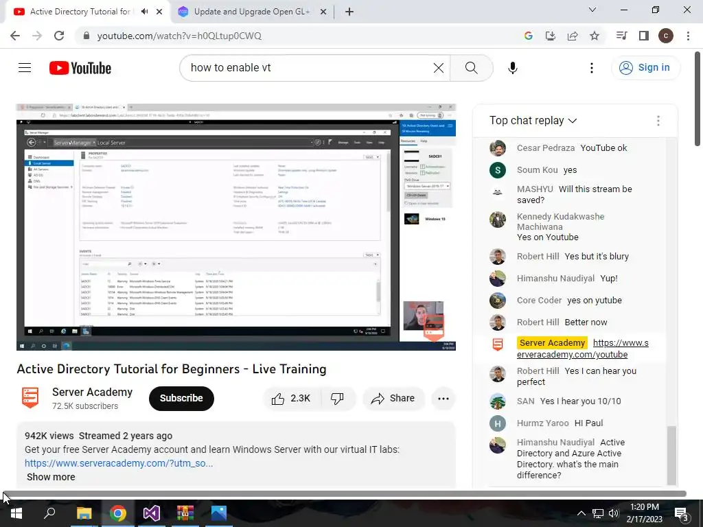Viewport: 703px width, 527px height.
Task: Open the Google icon in address bar
Action: 529,36
